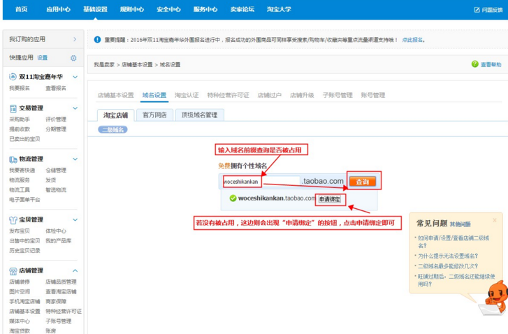Select the 顶级域名管理 sub-tab
This screenshot has height=334, width=508.
(x=200, y=115)
